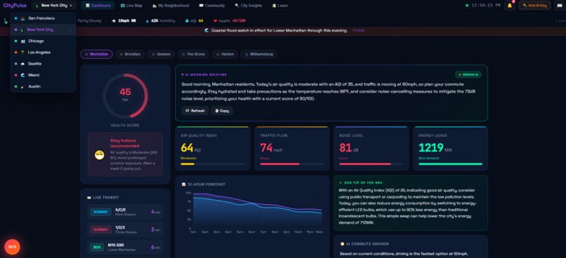Choose Los Angeles in the city dropdown

[43, 53]
